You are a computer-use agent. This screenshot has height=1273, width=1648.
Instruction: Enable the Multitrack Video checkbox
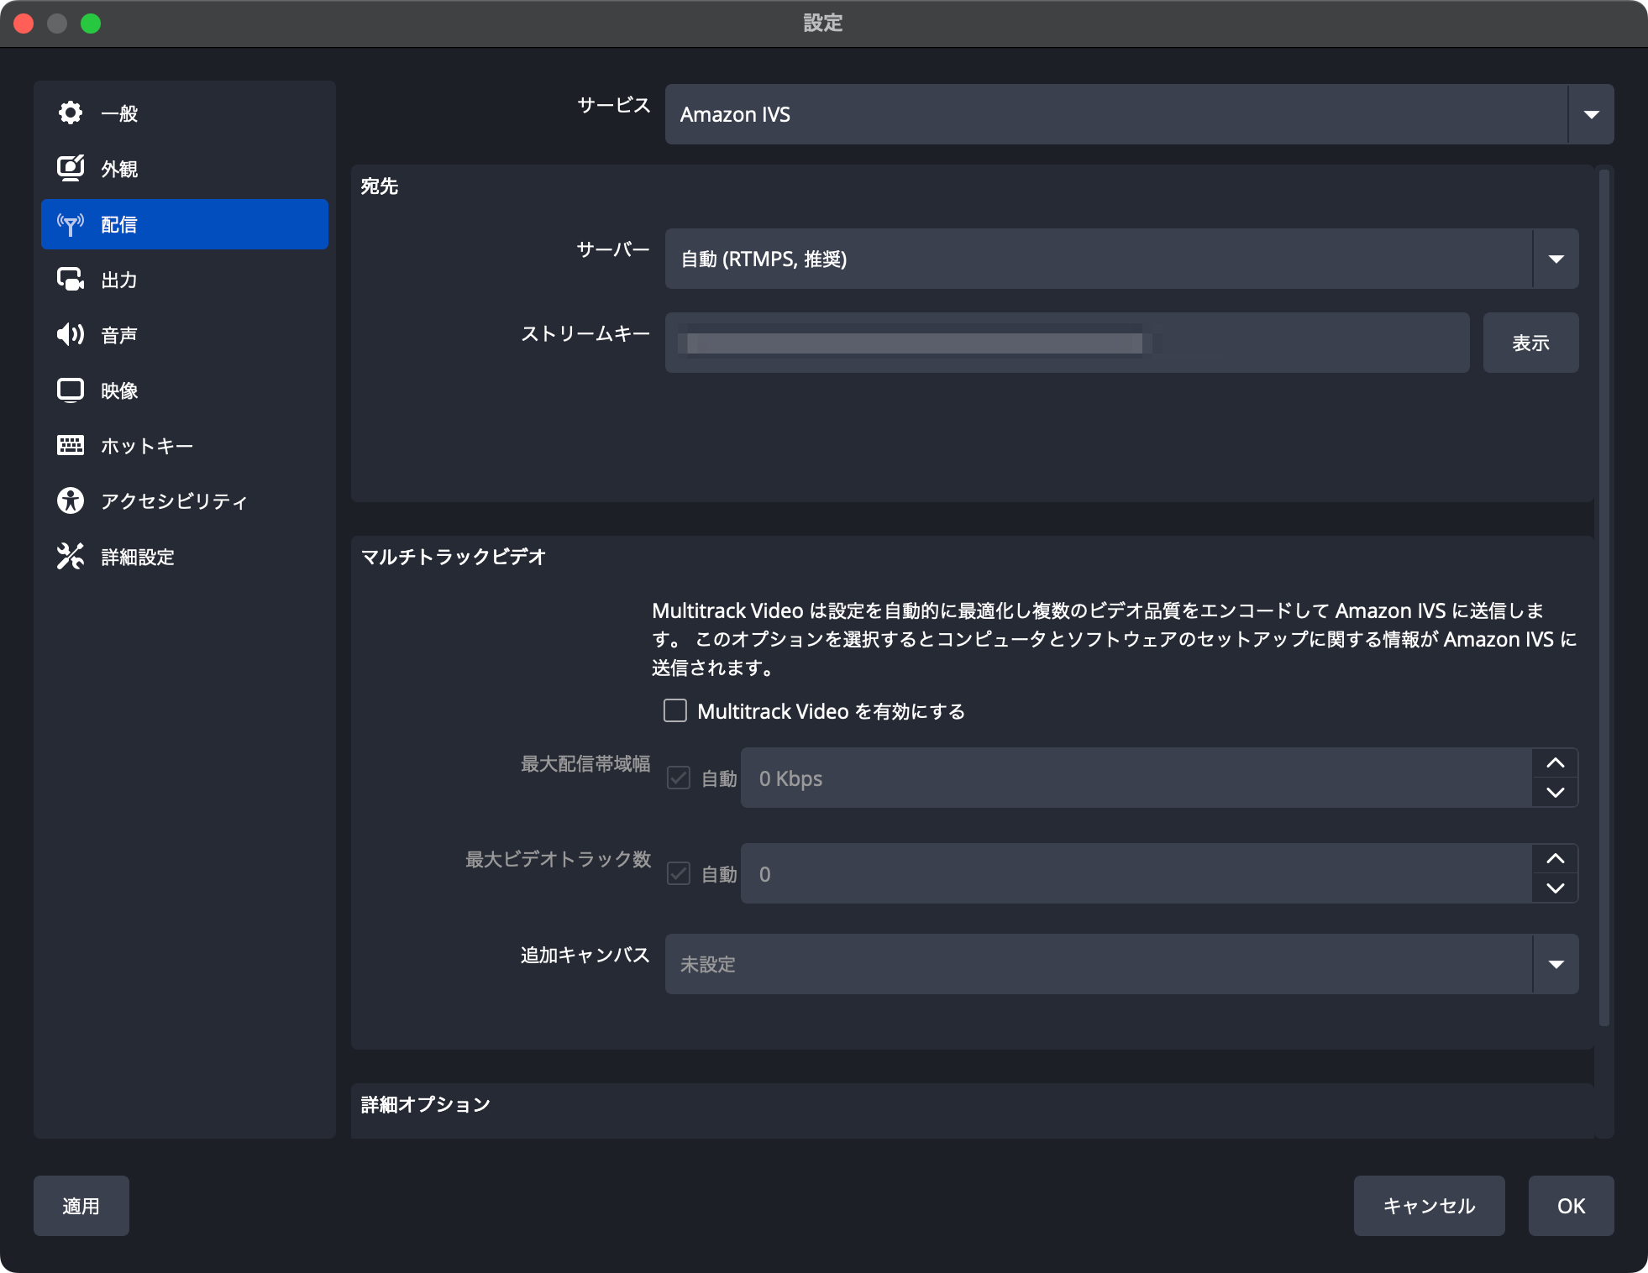click(675, 711)
